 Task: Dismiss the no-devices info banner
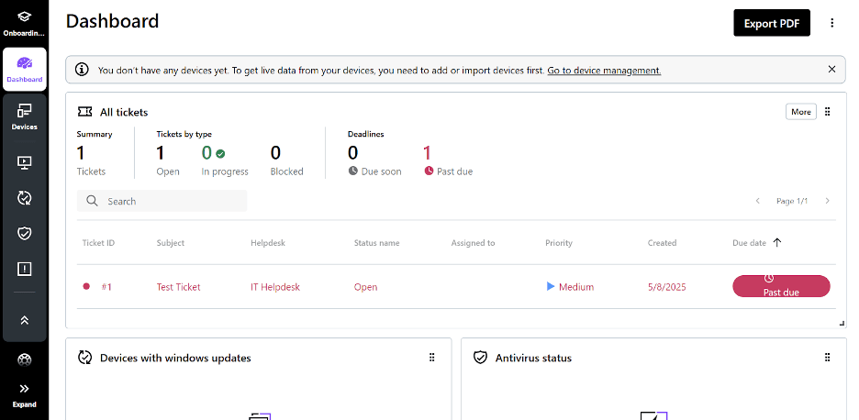[831, 69]
